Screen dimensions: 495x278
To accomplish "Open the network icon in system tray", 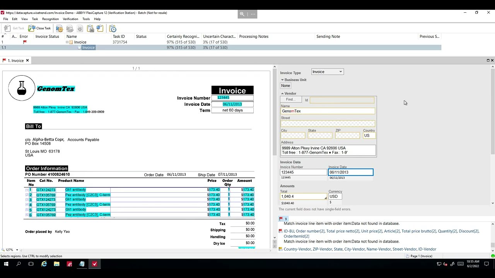I will [439, 264].
